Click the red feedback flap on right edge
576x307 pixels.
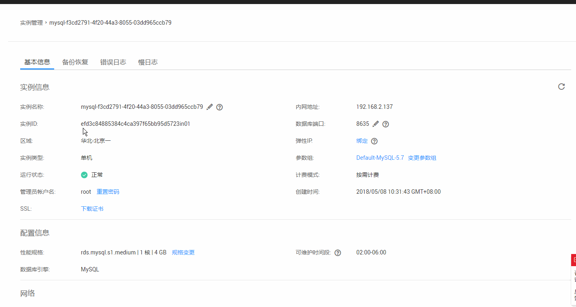[x=574, y=259]
